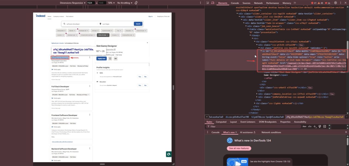Image resolution: width=349 pixels, height=166 pixels.
Task: Open the No throttling dropdown
Action: tap(125, 3)
